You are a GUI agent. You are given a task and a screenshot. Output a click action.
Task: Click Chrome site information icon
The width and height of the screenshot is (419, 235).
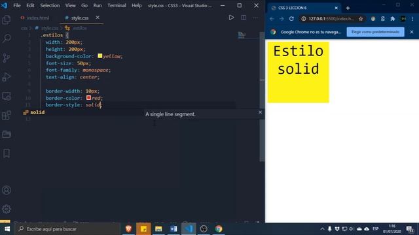[x=304, y=19]
